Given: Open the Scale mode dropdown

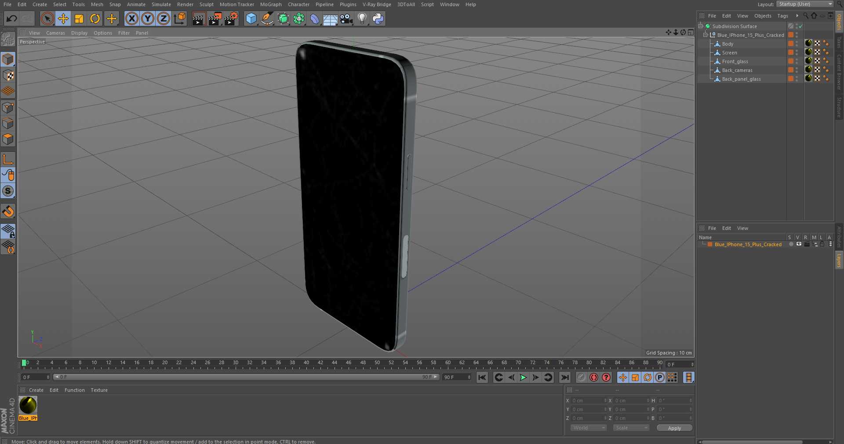Looking at the screenshot, I should click(x=631, y=428).
